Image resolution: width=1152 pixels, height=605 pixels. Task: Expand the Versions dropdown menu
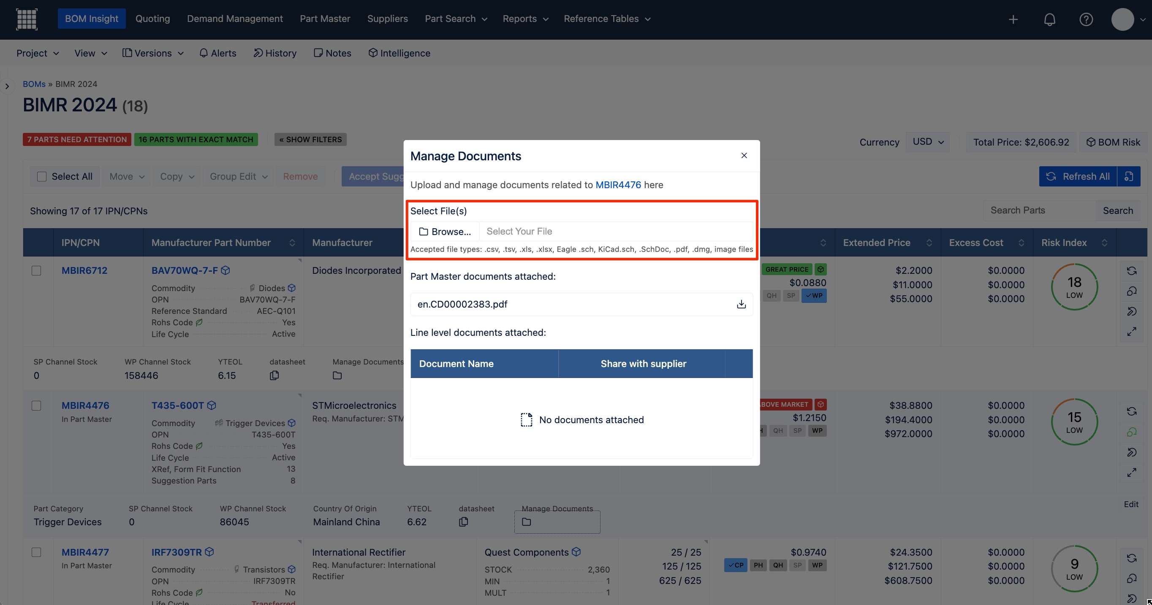tap(153, 53)
